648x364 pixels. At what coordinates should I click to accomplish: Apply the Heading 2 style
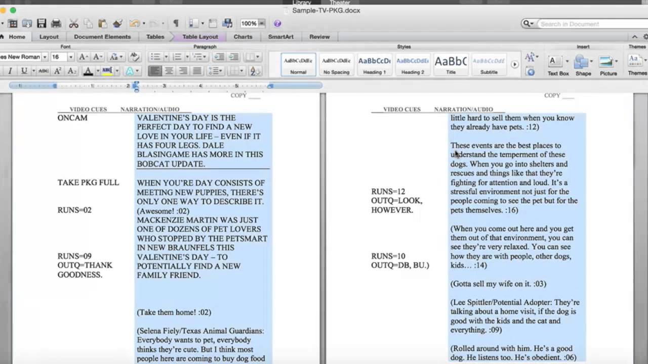point(413,65)
